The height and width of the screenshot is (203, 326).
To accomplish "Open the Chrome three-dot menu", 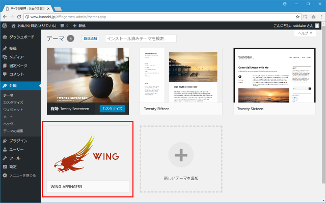I will [x=321, y=17].
